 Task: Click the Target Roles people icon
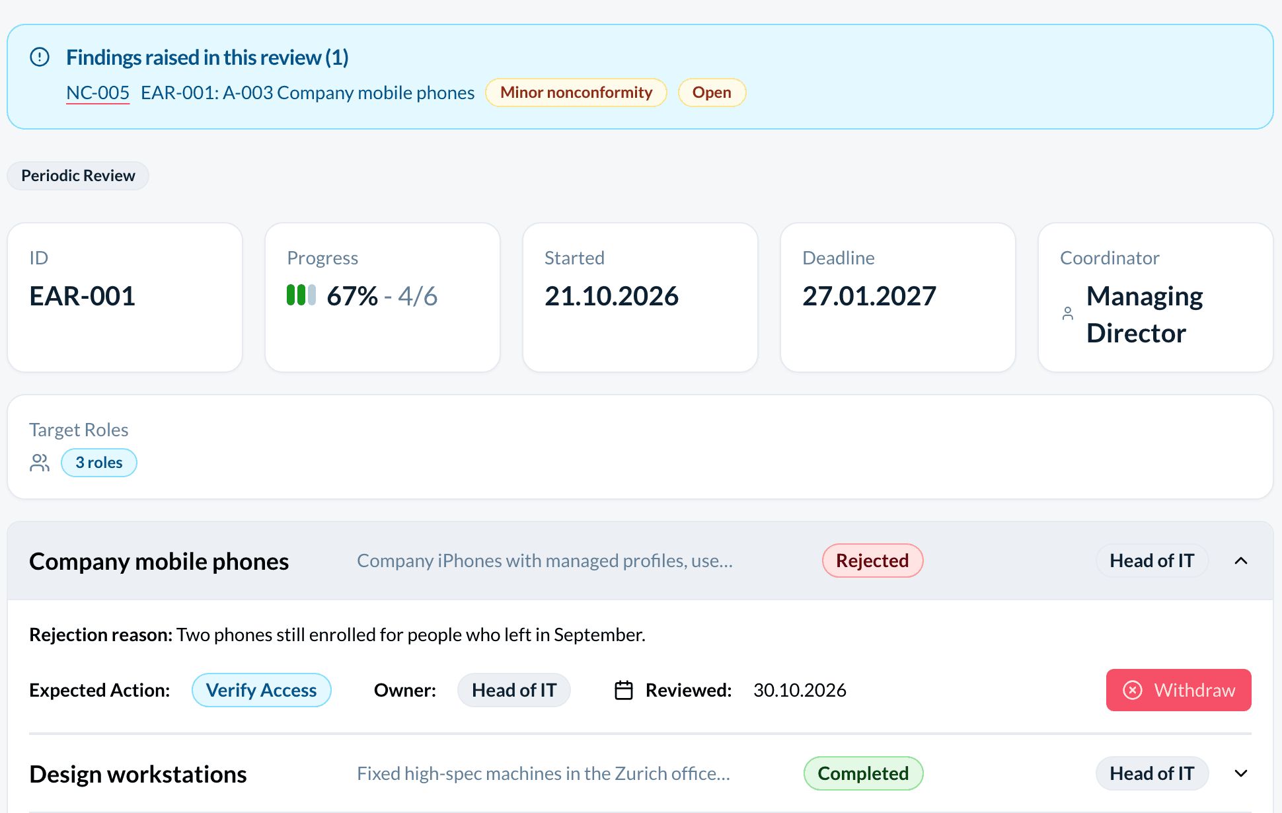tap(40, 463)
